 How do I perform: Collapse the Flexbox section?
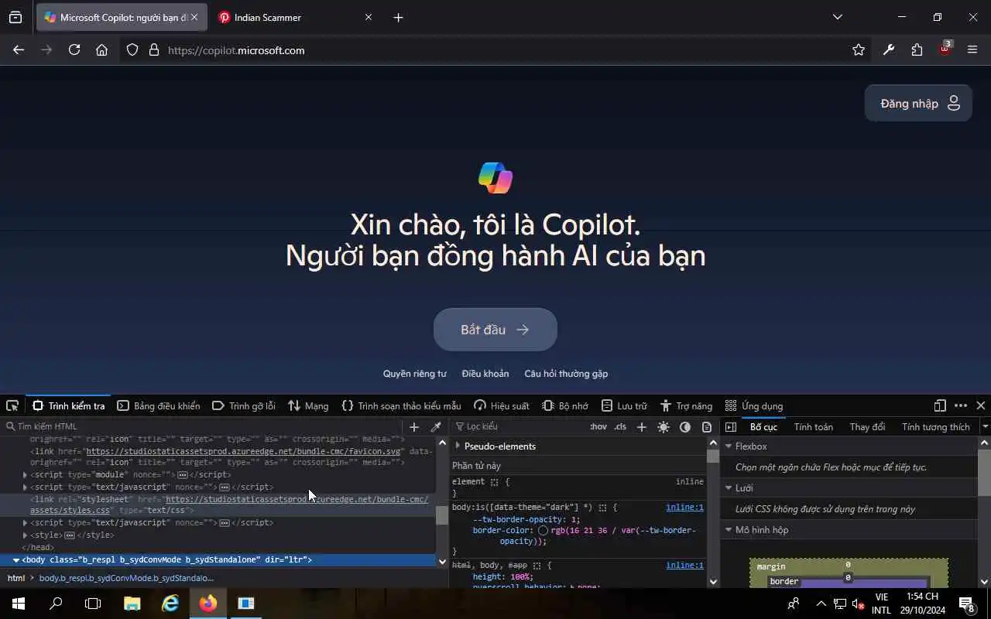click(729, 446)
